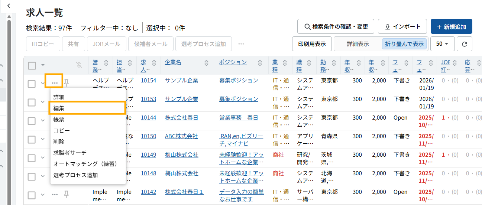This screenshot has width=482, height=205.
Task: Pin the 株式会社春日１ row with the pushpin
Action: pyautogui.click(x=67, y=194)
